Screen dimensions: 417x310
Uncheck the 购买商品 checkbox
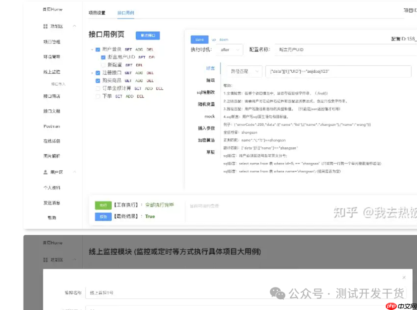[98, 80]
